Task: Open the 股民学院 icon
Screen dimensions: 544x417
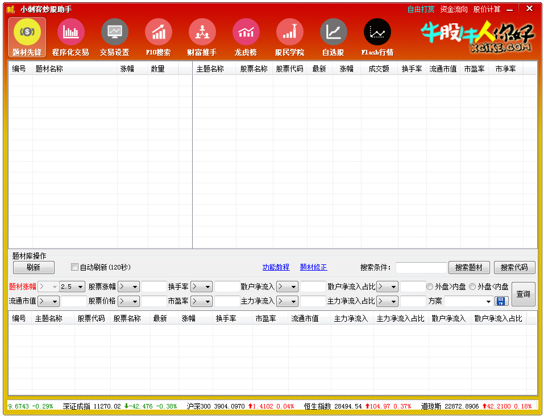Action: click(x=289, y=37)
